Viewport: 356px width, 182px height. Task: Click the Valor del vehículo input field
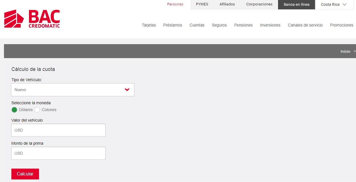[x=58, y=130]
